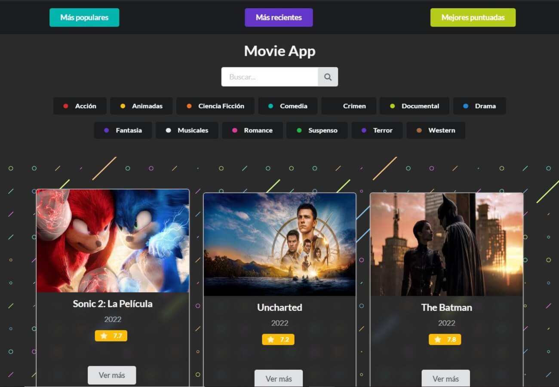Toggle the Comedia genre filter

288,106
